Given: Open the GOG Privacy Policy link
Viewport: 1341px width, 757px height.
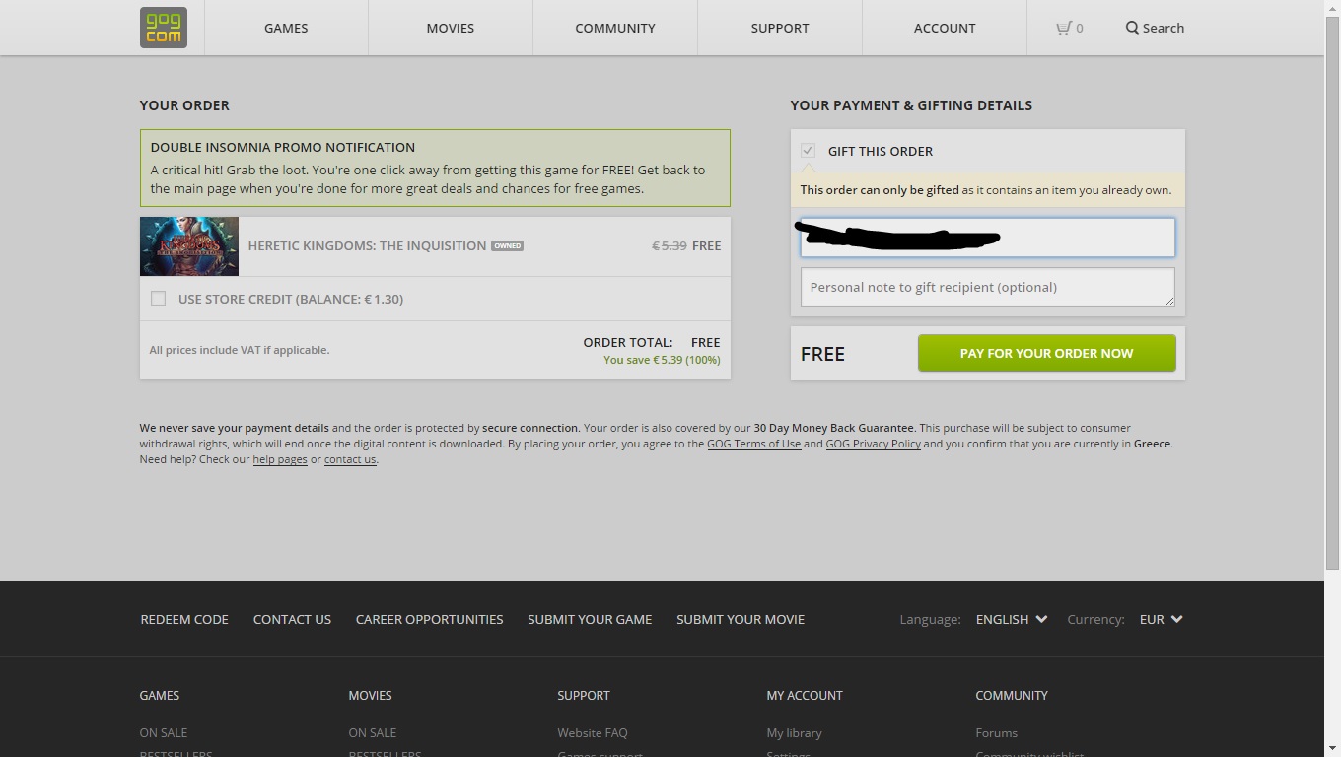Looking at the screenshot, I should (873, 444).
